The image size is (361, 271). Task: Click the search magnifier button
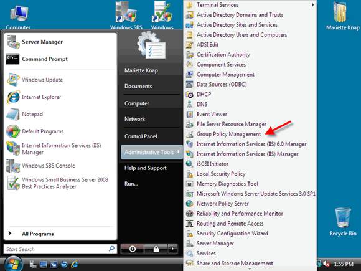pos(111,249)
